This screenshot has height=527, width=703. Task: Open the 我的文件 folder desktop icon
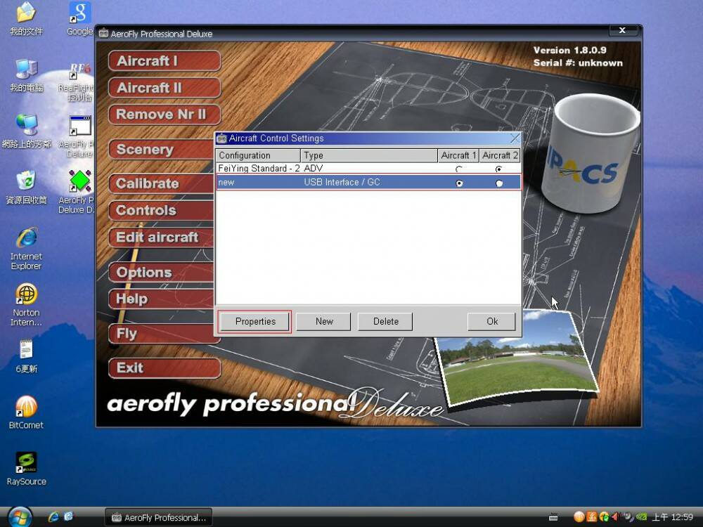[26, 19]
